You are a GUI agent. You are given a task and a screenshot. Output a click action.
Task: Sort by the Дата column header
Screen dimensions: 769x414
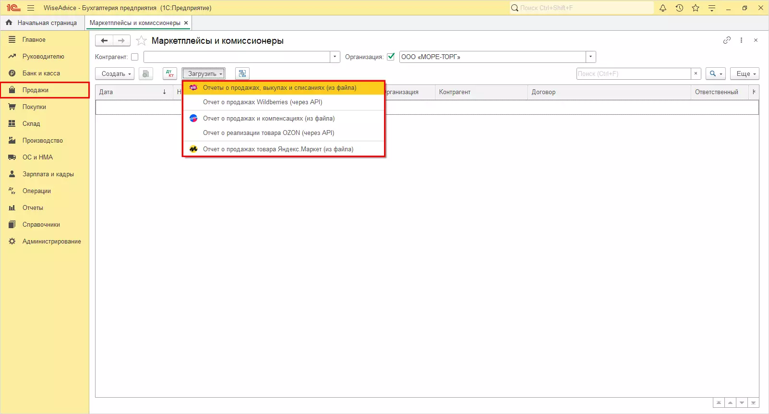pyautogui.click(x=134, y=92)
